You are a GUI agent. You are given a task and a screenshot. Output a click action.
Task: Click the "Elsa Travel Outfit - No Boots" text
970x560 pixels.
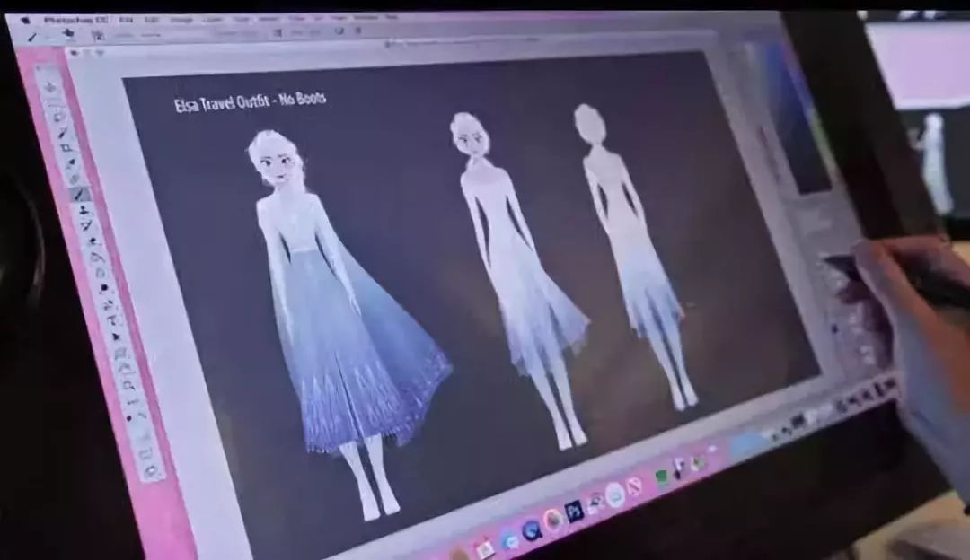[x=250, y=101]
